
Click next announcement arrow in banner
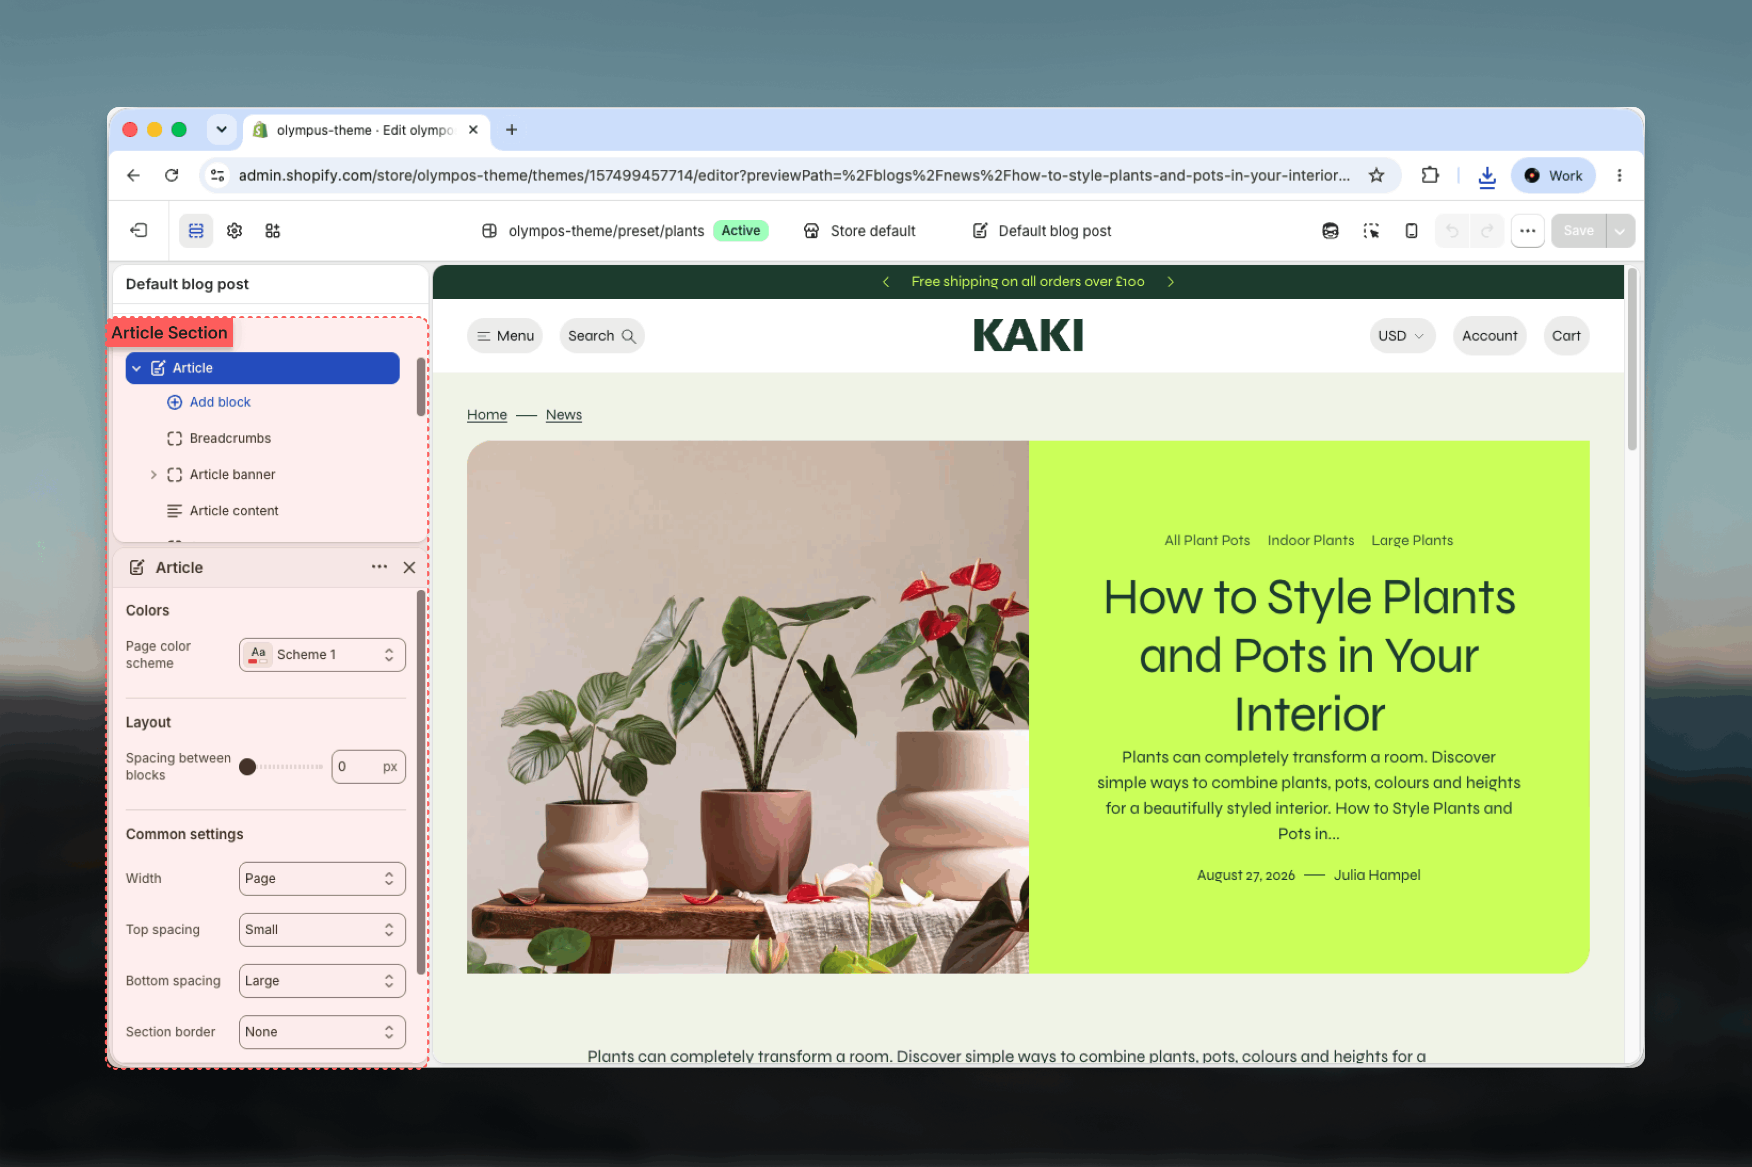point(1170,281)
